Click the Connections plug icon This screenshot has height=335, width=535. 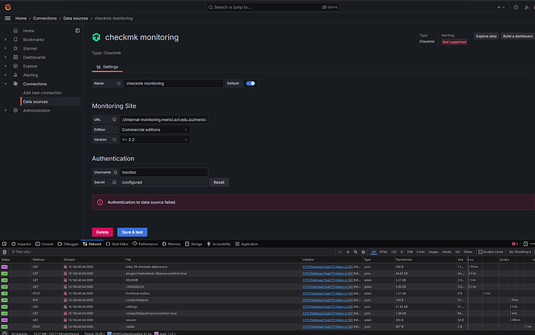tap(16, 84)
